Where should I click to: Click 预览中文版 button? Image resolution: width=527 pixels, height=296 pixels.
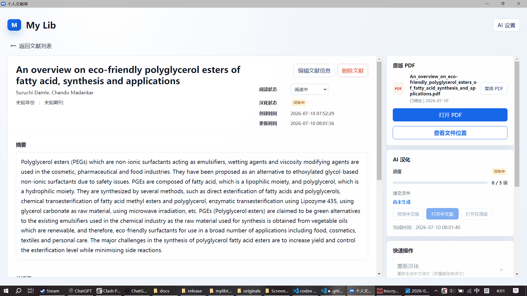point(408,214)
